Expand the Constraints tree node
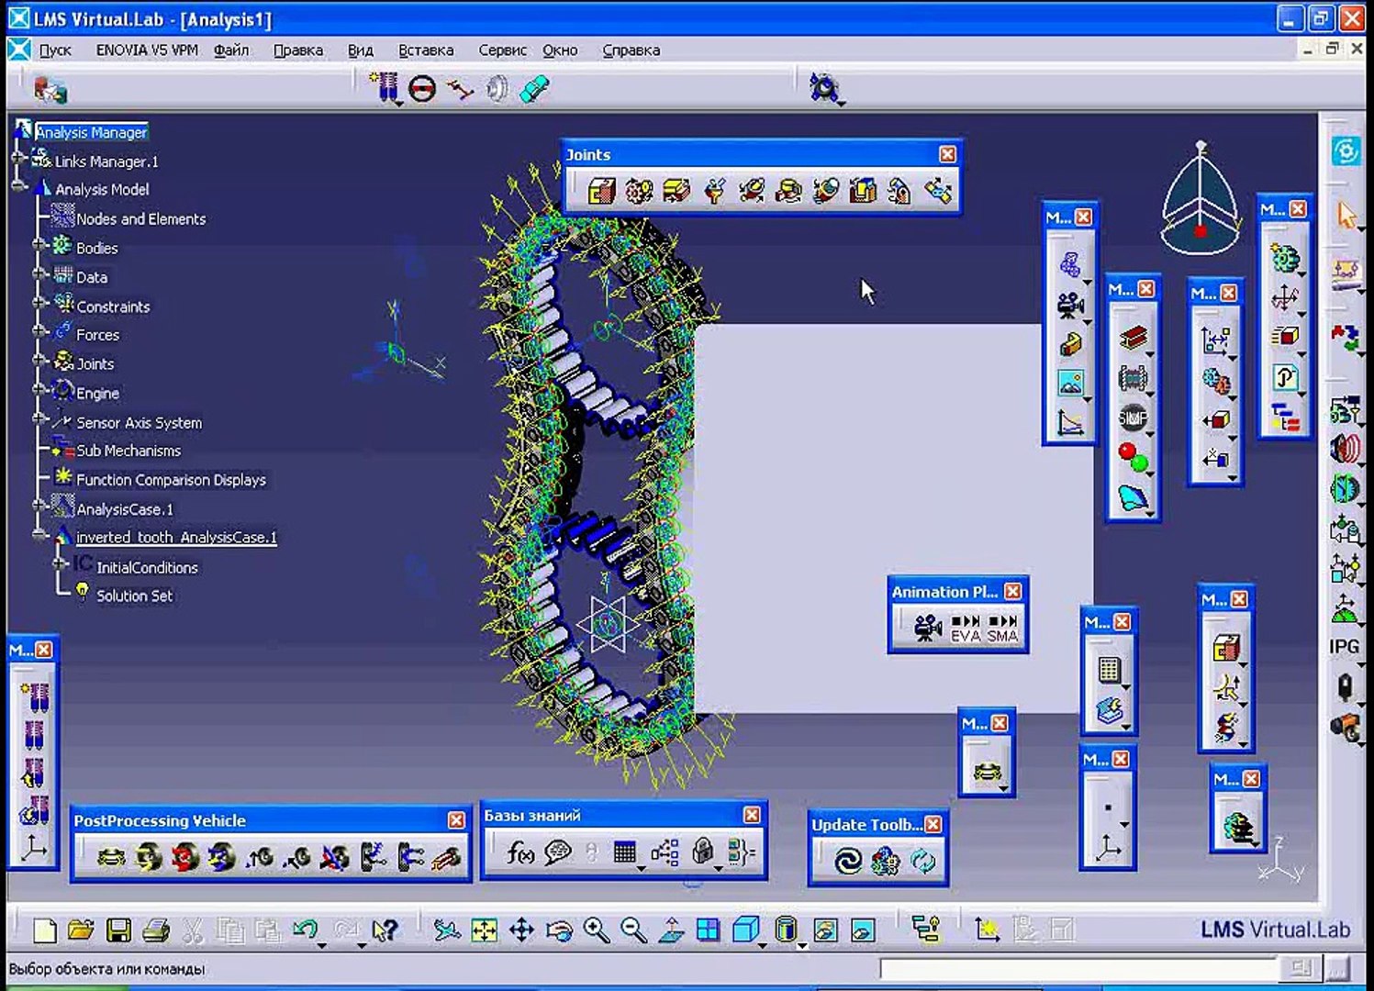This screenshot has width=1374, height=991. (x=39, y=303)
